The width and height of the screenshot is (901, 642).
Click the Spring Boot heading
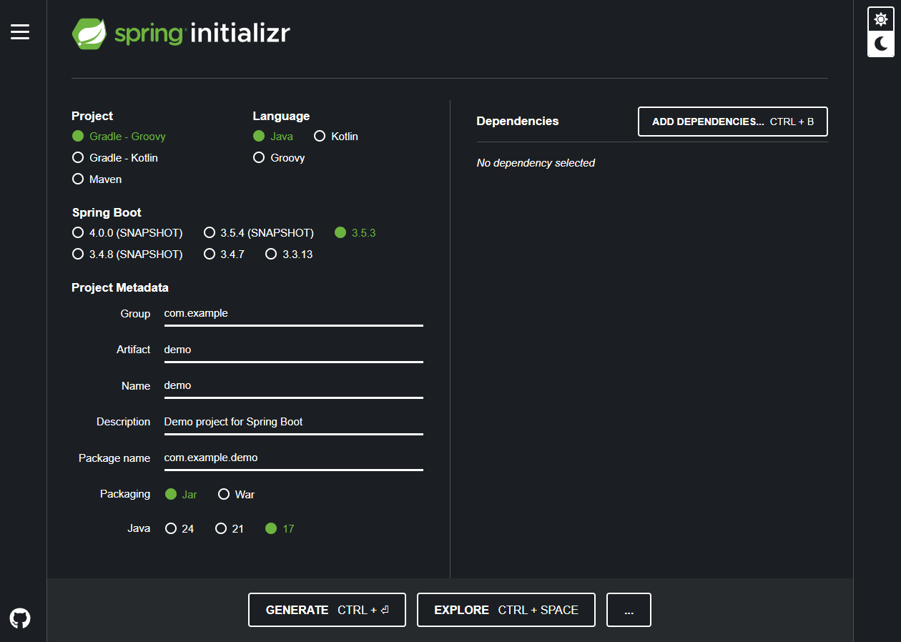point(107,212)
